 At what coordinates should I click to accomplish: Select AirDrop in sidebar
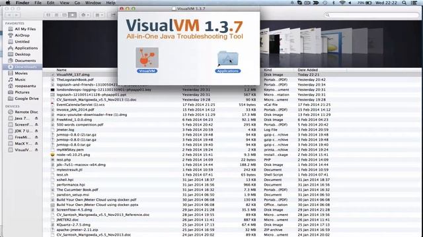coord(22,35)
